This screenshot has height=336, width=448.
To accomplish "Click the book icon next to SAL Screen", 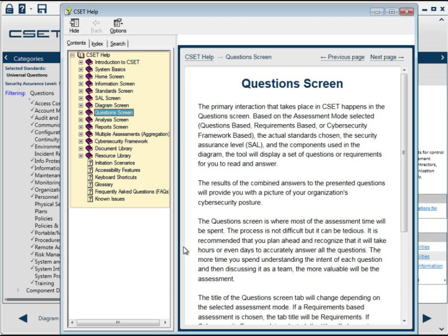I will point(89,98).
